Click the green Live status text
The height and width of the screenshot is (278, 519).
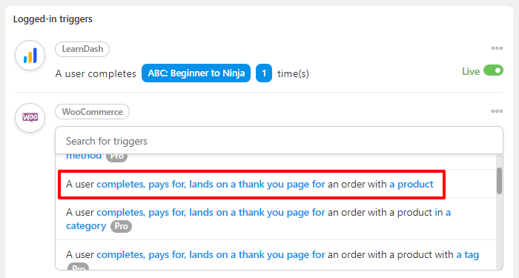[471, 71]
